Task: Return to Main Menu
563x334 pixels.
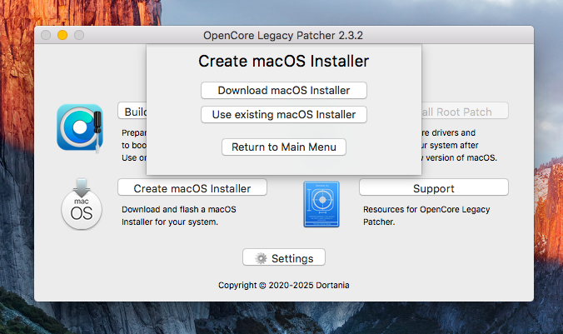Action: pos(284,147)
